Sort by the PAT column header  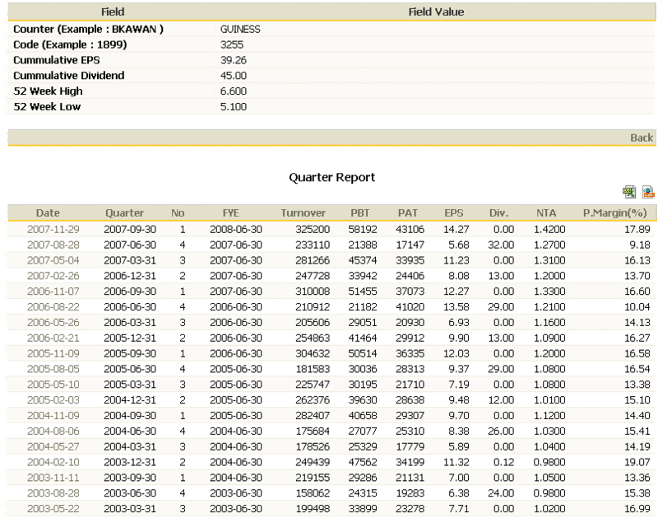coord(407,213)
